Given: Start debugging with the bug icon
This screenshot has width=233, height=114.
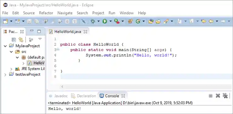Looking at the screenshot, I should 93,21.
